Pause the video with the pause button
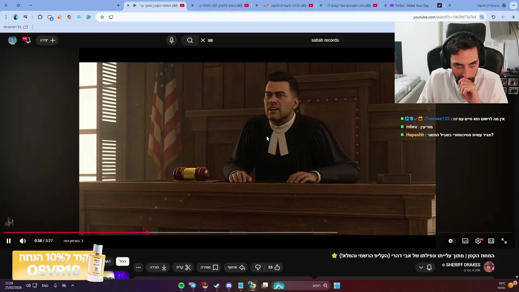 tap(9, 241)
